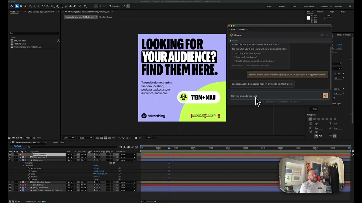Click the new folder icon in Project panel
This screenshot has height=203, width=362.
point(13,138)
